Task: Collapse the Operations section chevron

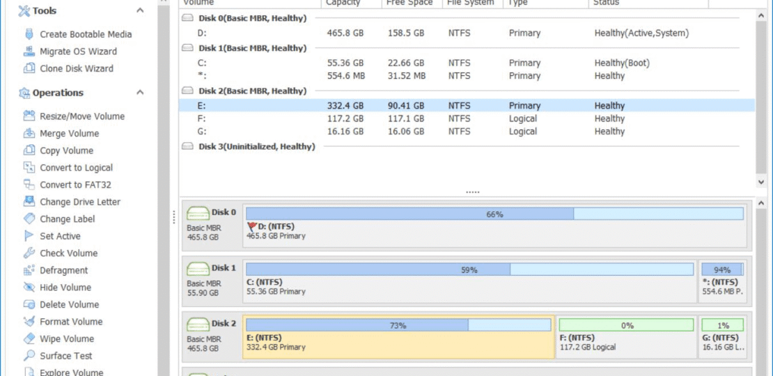Action: click(140, 92)
